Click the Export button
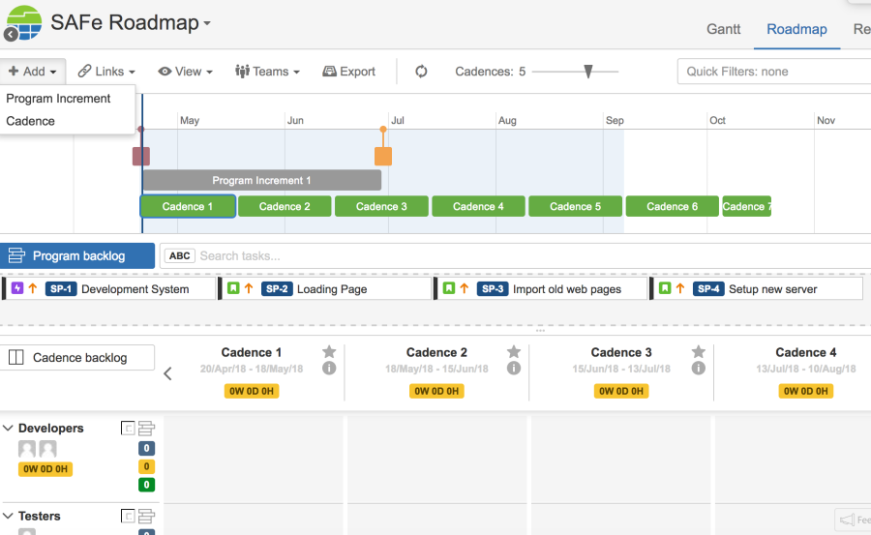 (348, 72)
